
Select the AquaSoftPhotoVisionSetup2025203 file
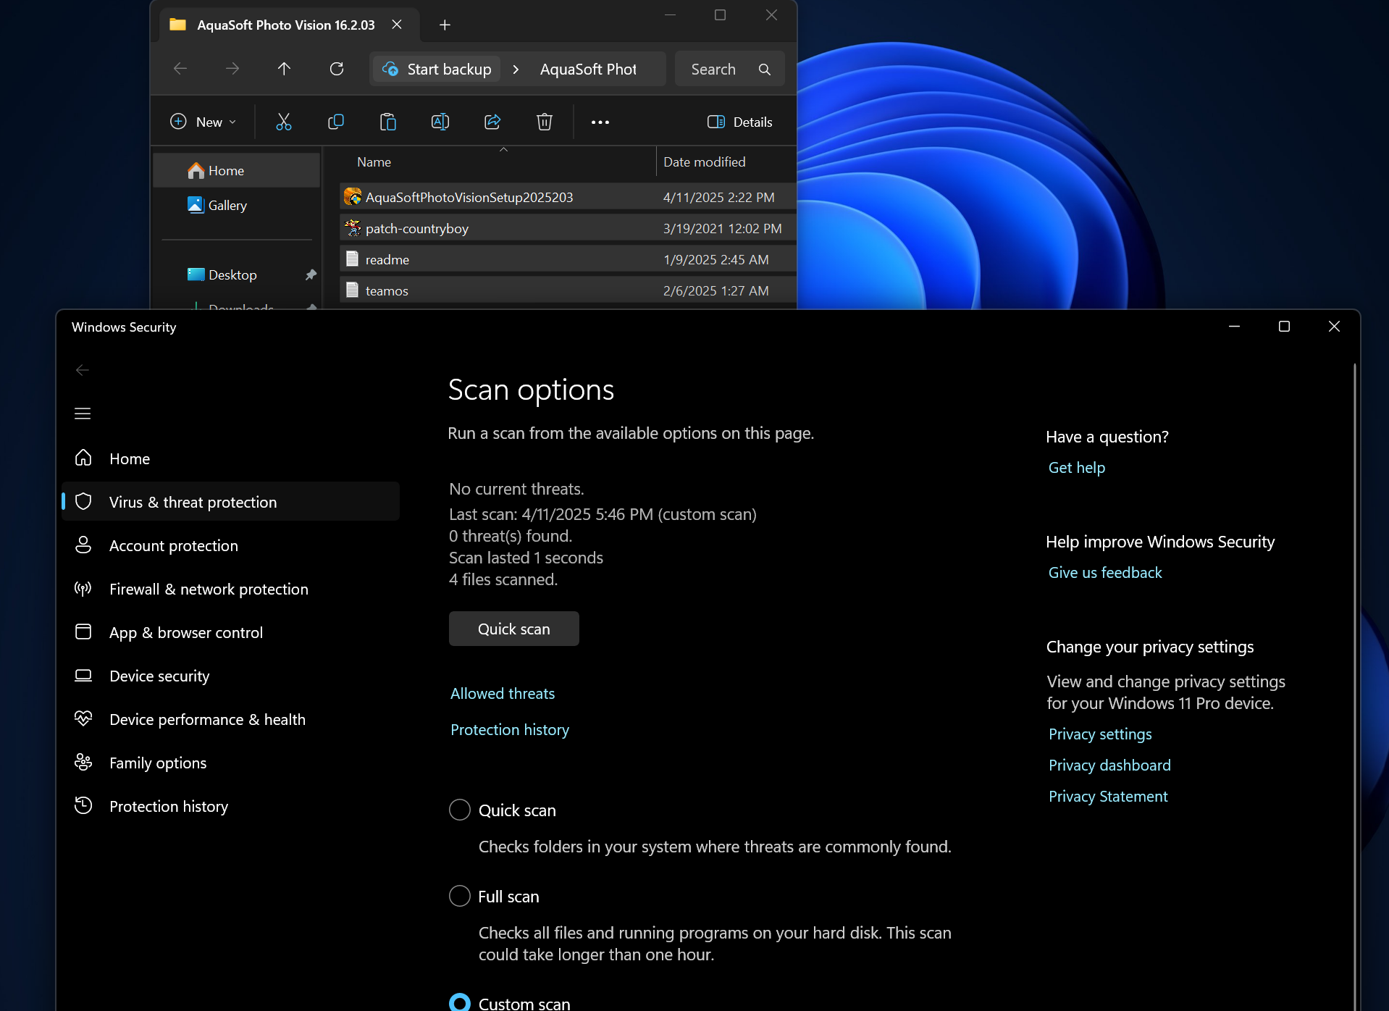[x=568, y=197]
